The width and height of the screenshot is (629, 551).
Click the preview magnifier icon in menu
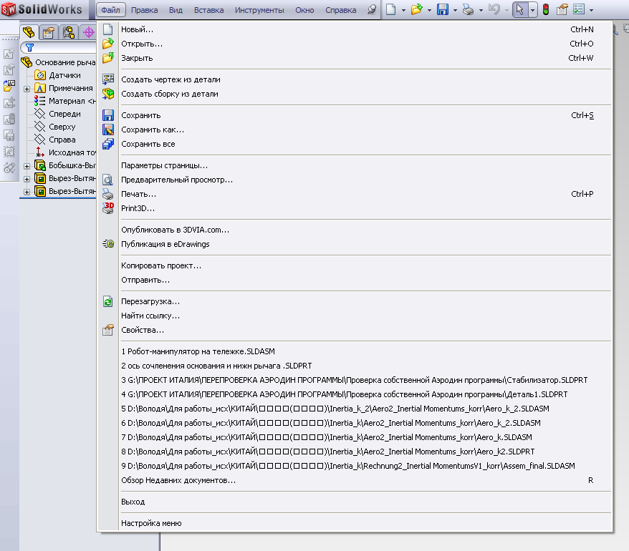coord(108,180)
